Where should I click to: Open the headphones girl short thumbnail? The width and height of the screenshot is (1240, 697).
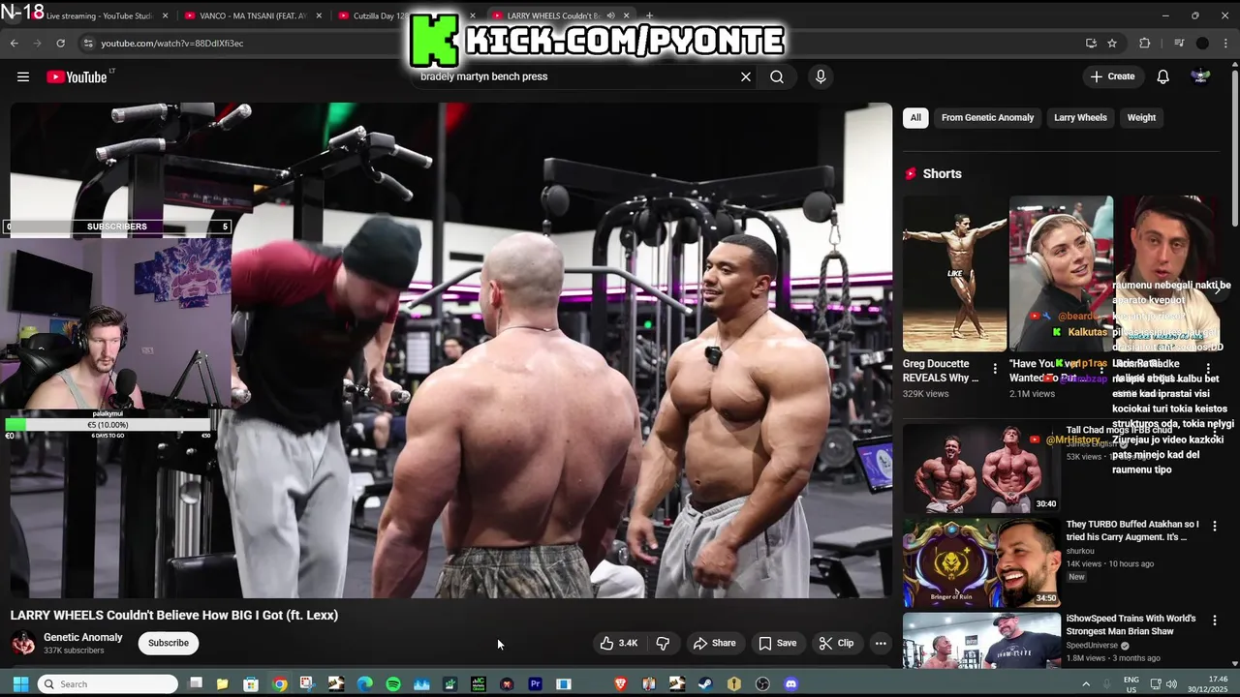point(1061,274)
